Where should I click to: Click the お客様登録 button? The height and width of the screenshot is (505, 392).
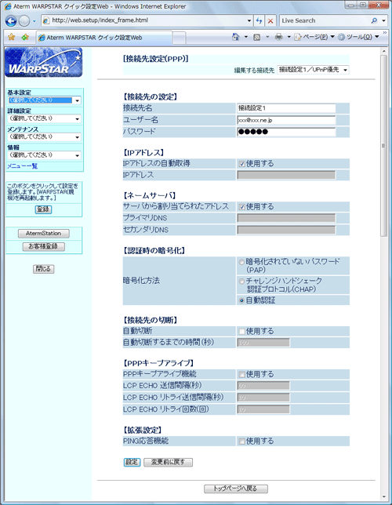(x=43, y=246)
